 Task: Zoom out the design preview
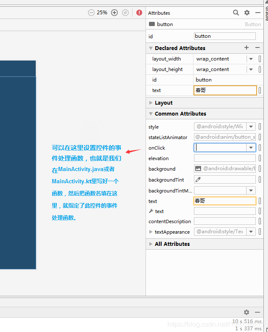(91, 13)
